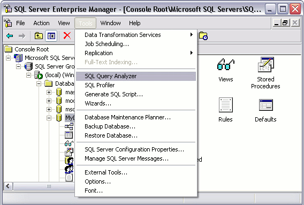Screen dimensions: 304x205
Task: Click the application icon in the menu bar
Action: point(8,23)
